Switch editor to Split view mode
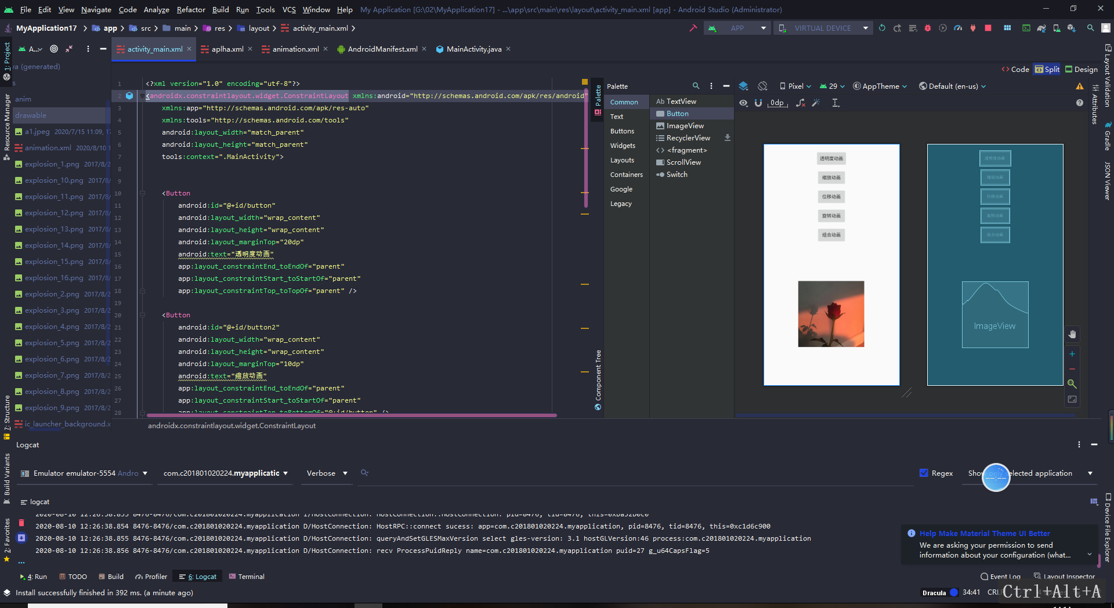Image resolution: width=1114 pixels, height=608 pixels. point(1047,69)
